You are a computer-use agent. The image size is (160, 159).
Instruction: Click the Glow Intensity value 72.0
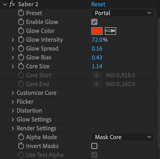(97, 40)
